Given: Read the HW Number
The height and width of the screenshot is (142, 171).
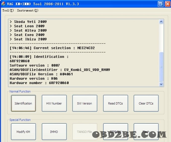Looking at the screenshot, I should (x=54, y=103).
